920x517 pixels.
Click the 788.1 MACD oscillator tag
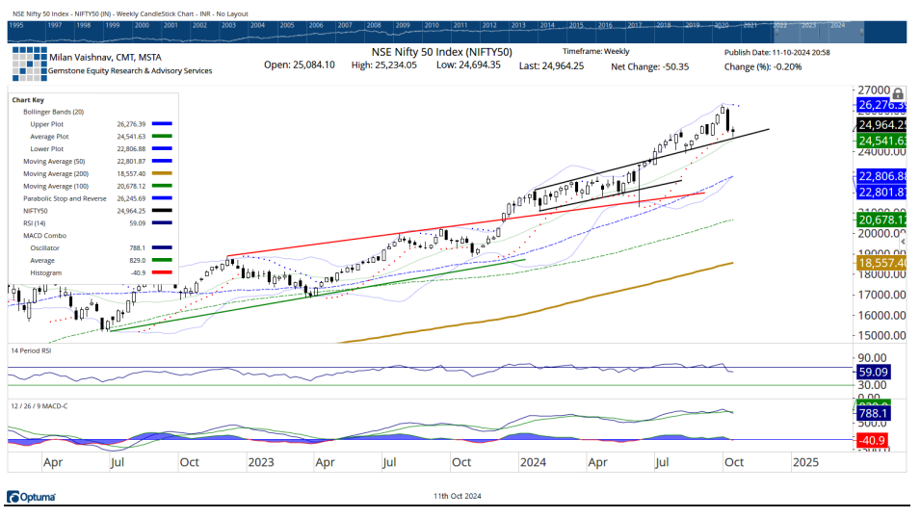[873, 414]
